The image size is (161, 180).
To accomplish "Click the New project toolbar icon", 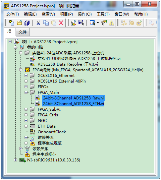I will [x=12, y=23].
